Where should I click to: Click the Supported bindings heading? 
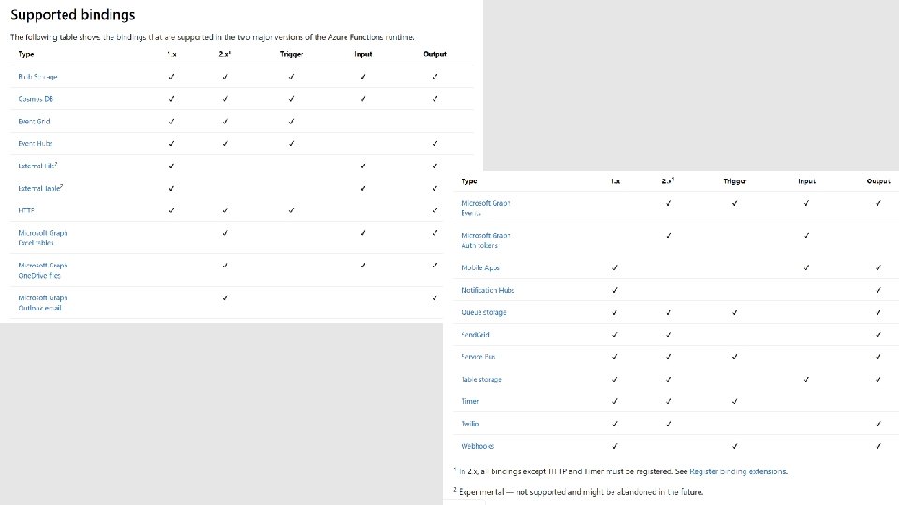click(73, 14)
